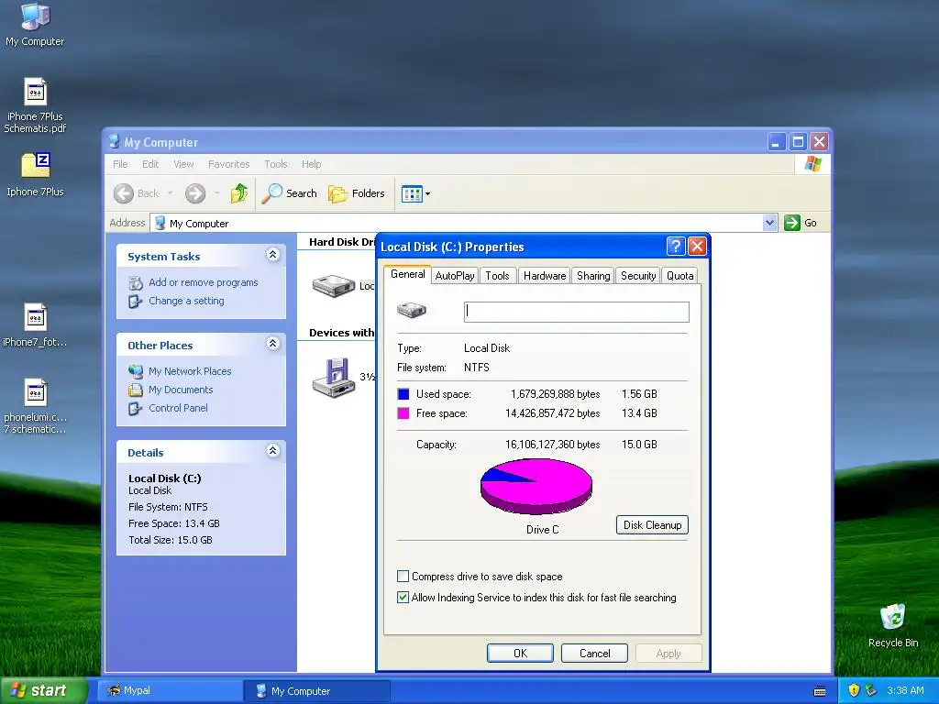
Task: Open the File menu
Action: [x=120, y=164]
